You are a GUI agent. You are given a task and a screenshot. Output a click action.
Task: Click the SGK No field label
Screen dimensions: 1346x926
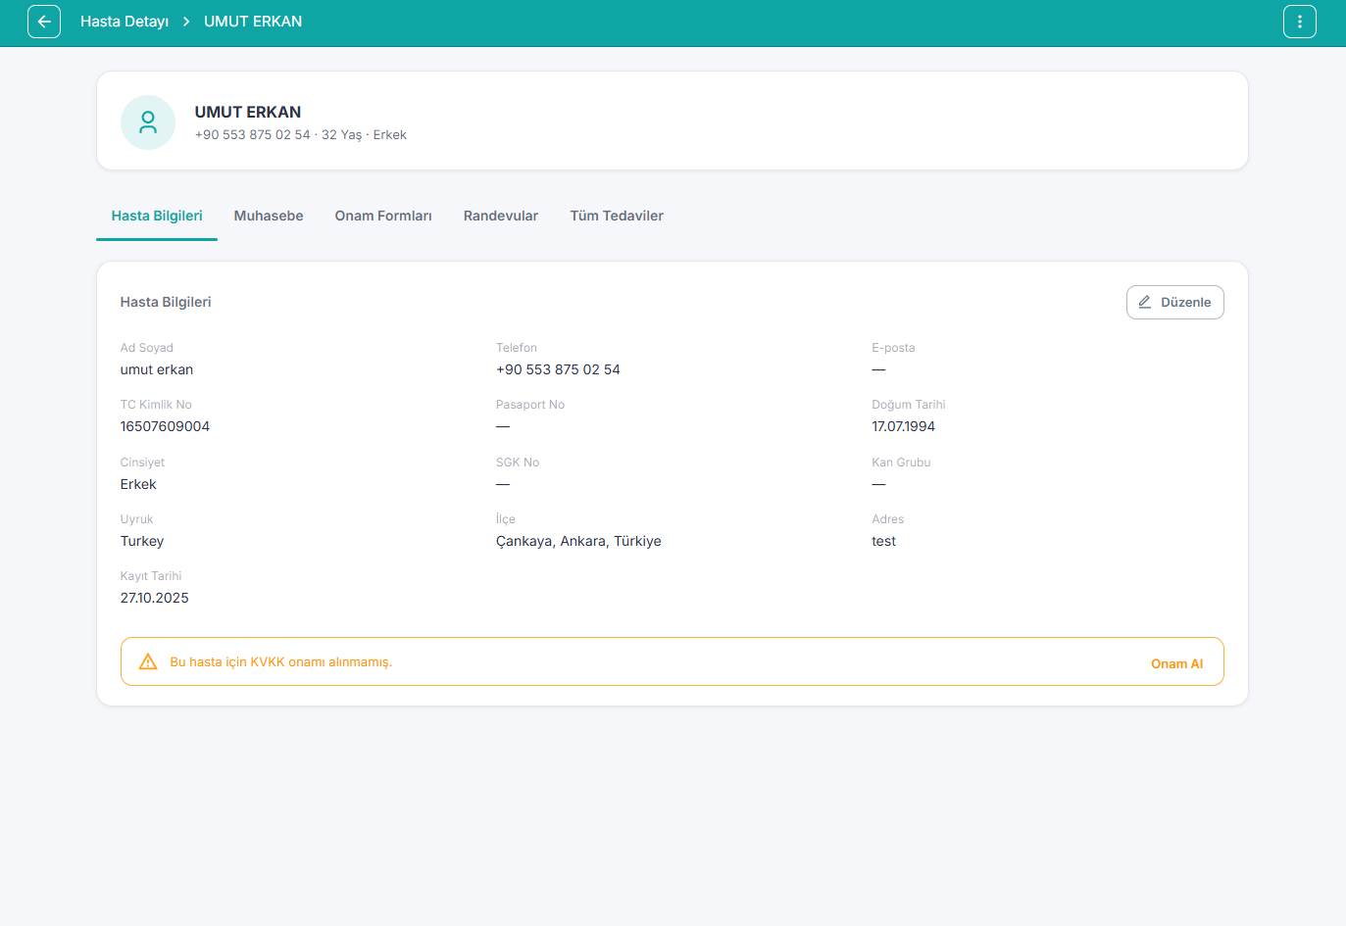coord(518,463)
